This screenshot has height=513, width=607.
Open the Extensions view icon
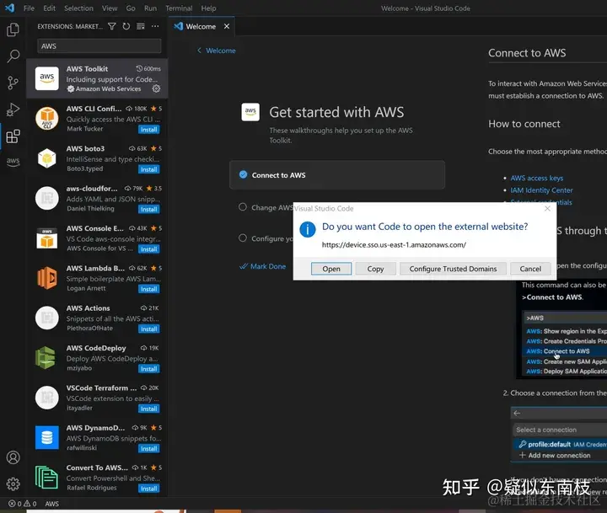[x=13, y=136]
